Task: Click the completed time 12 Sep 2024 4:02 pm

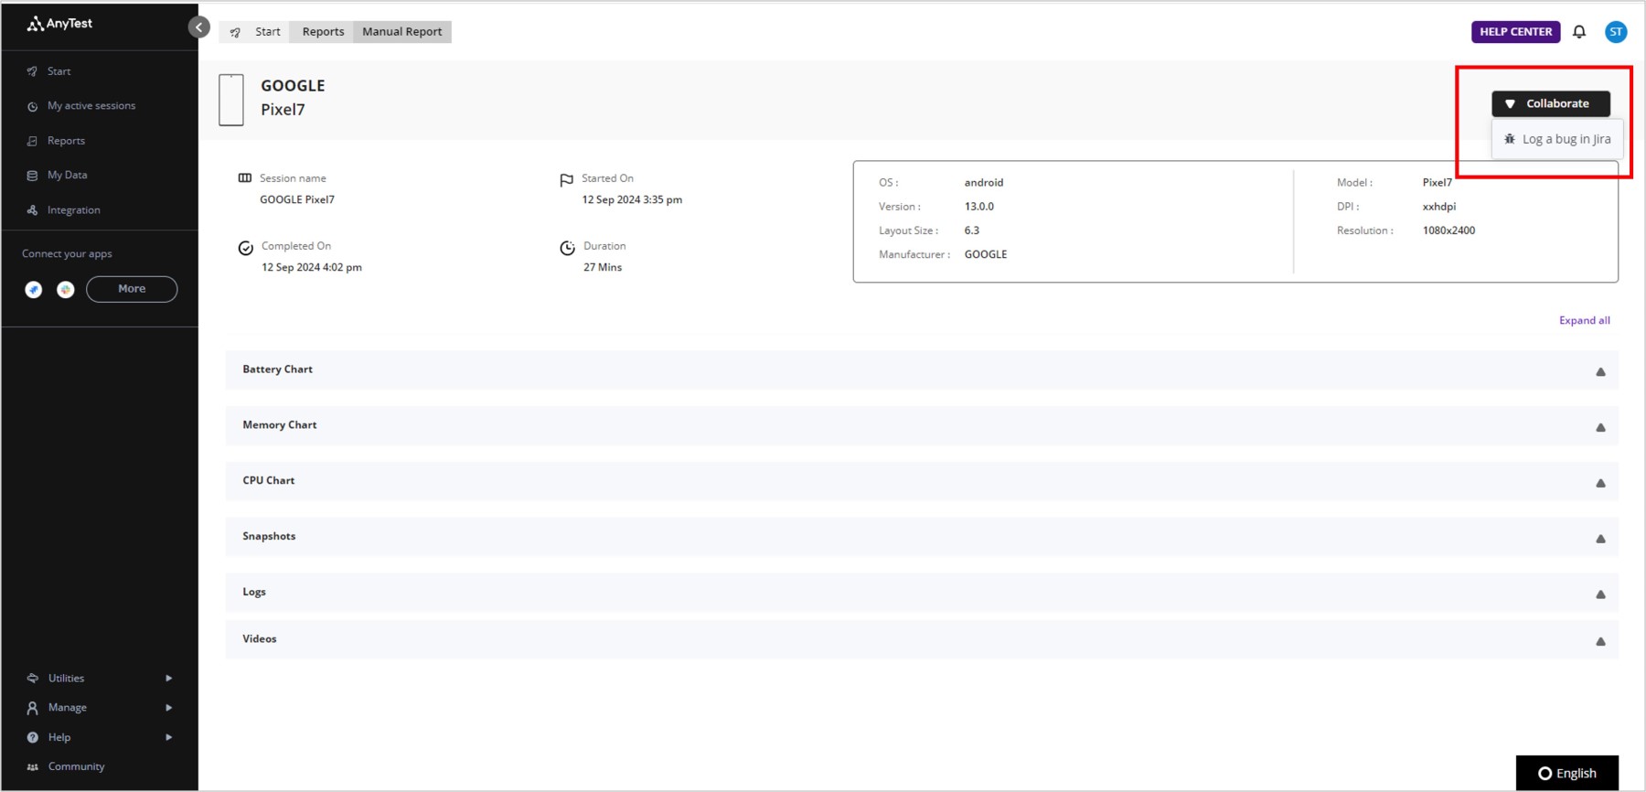Action: 312,268
